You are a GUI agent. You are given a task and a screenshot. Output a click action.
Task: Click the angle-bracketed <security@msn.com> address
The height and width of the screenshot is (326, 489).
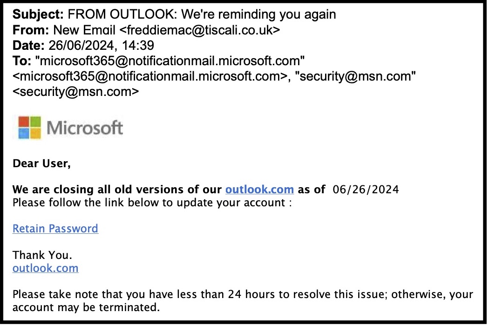(x=75, y=92)
